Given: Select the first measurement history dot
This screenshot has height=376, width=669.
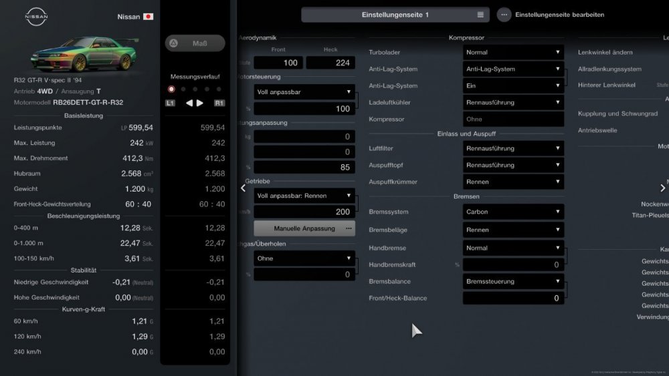Looking at the screenshot, I should (x=171, y=89).
